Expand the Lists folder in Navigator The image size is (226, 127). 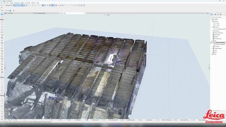(x=212, y=50)
